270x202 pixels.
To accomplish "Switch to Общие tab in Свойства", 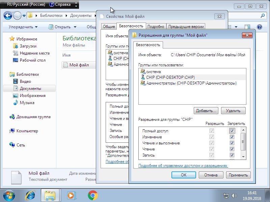I will (109, 27).
